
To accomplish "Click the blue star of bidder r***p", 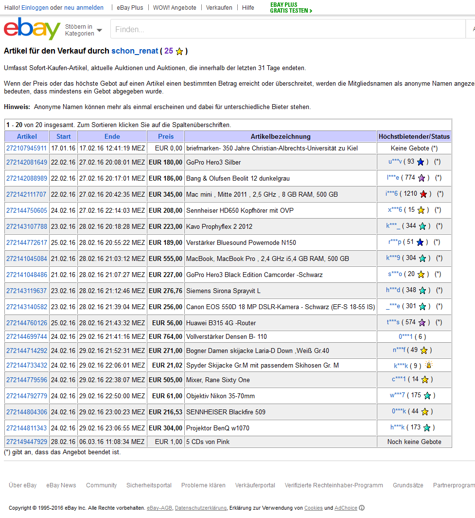I will pos(420,242).
